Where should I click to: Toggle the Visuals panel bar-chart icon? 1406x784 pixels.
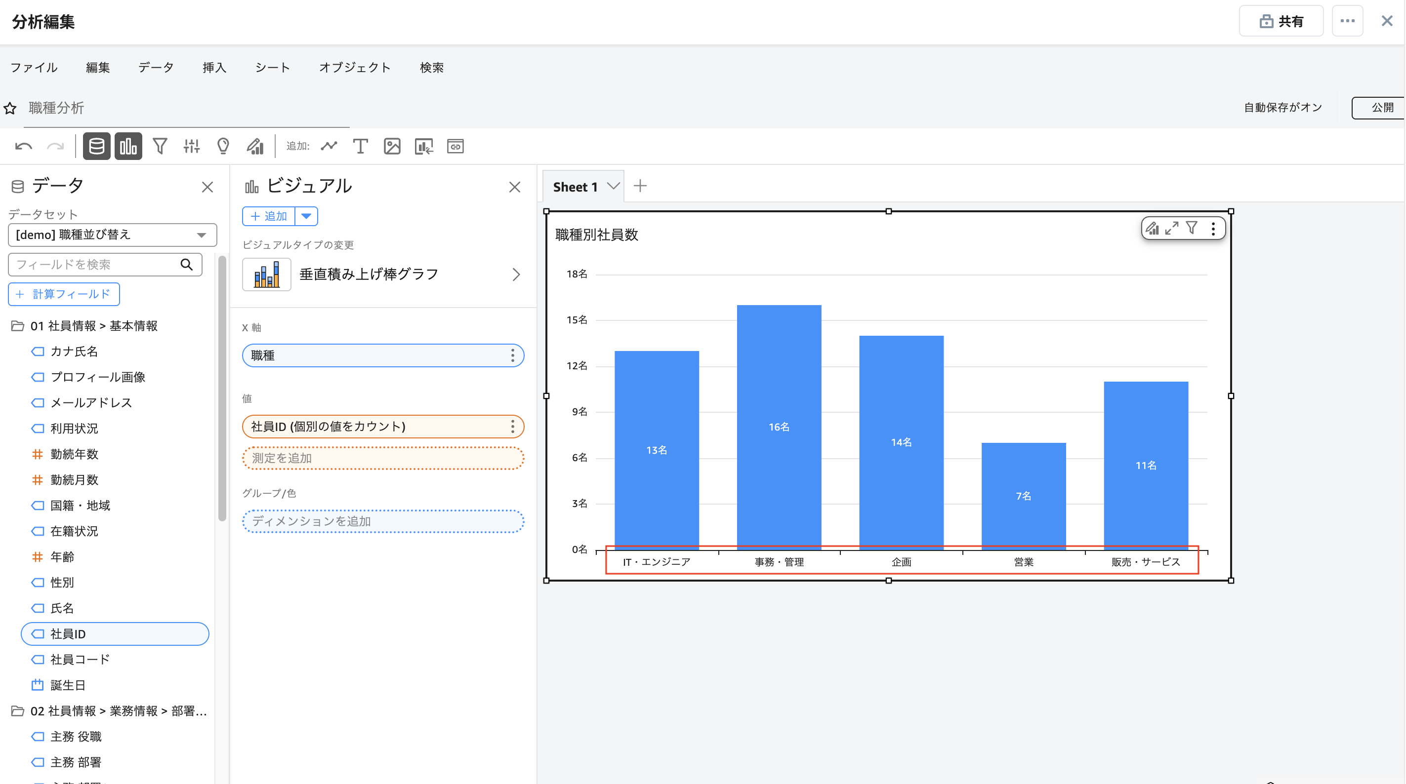pyautogui.click(x=128, y=146)
